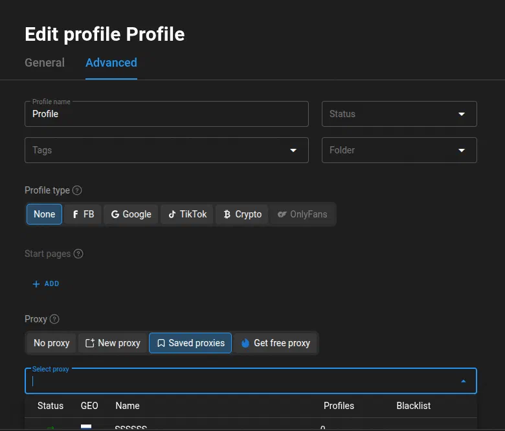Click the Profile type help icon
The image size is (505, 431).
pos(77,190)
